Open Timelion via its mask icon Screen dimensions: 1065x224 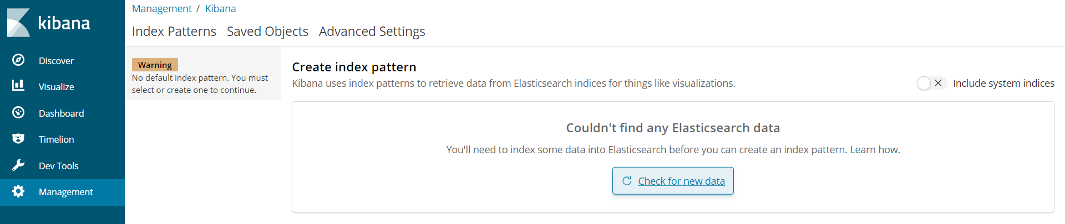[18, 138]
